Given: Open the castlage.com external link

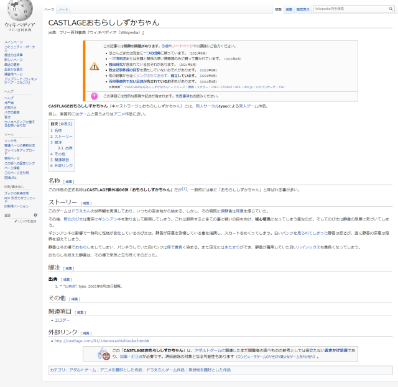Looking at the screenshot, I should coord(101,340).
